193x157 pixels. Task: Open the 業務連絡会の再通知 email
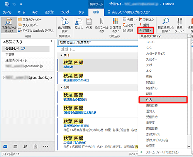(98, 125)
